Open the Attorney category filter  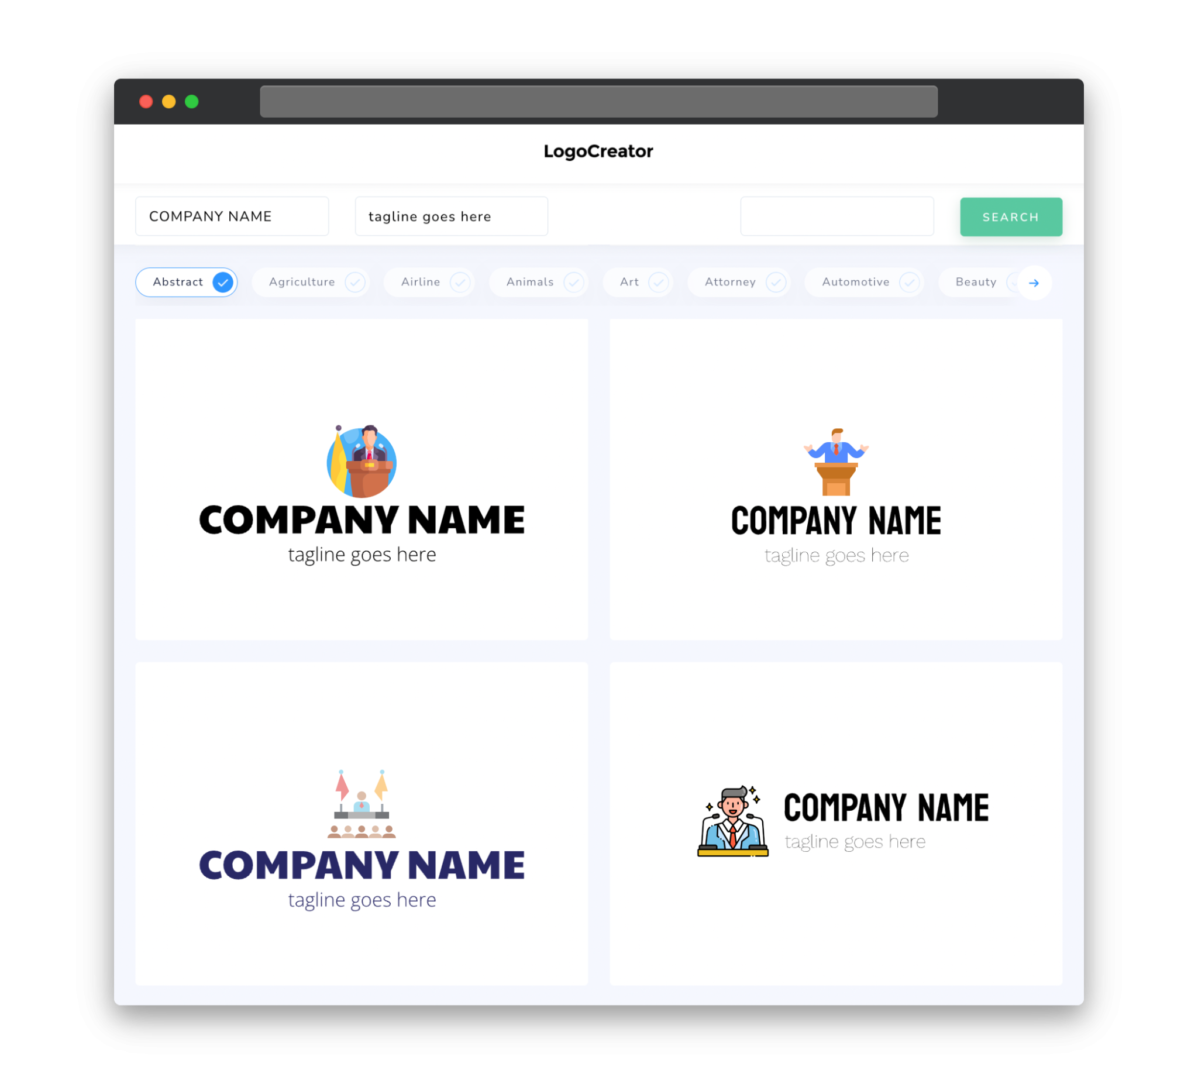click(741, 282)
